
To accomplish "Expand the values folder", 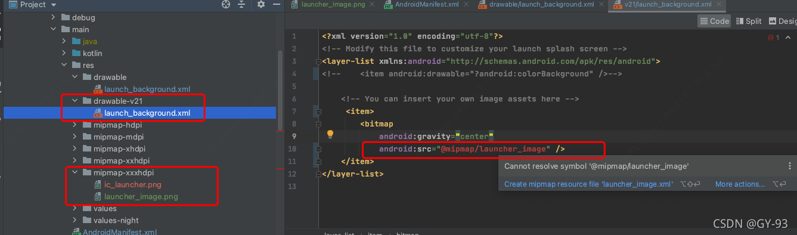I will click(x=75, y=208).
